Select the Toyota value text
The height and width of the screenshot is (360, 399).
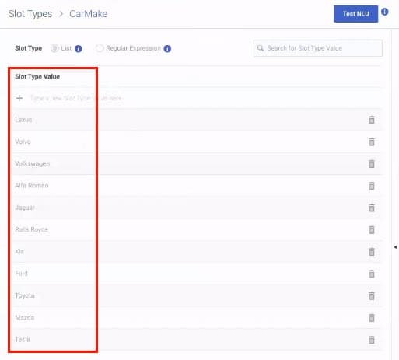25,295
